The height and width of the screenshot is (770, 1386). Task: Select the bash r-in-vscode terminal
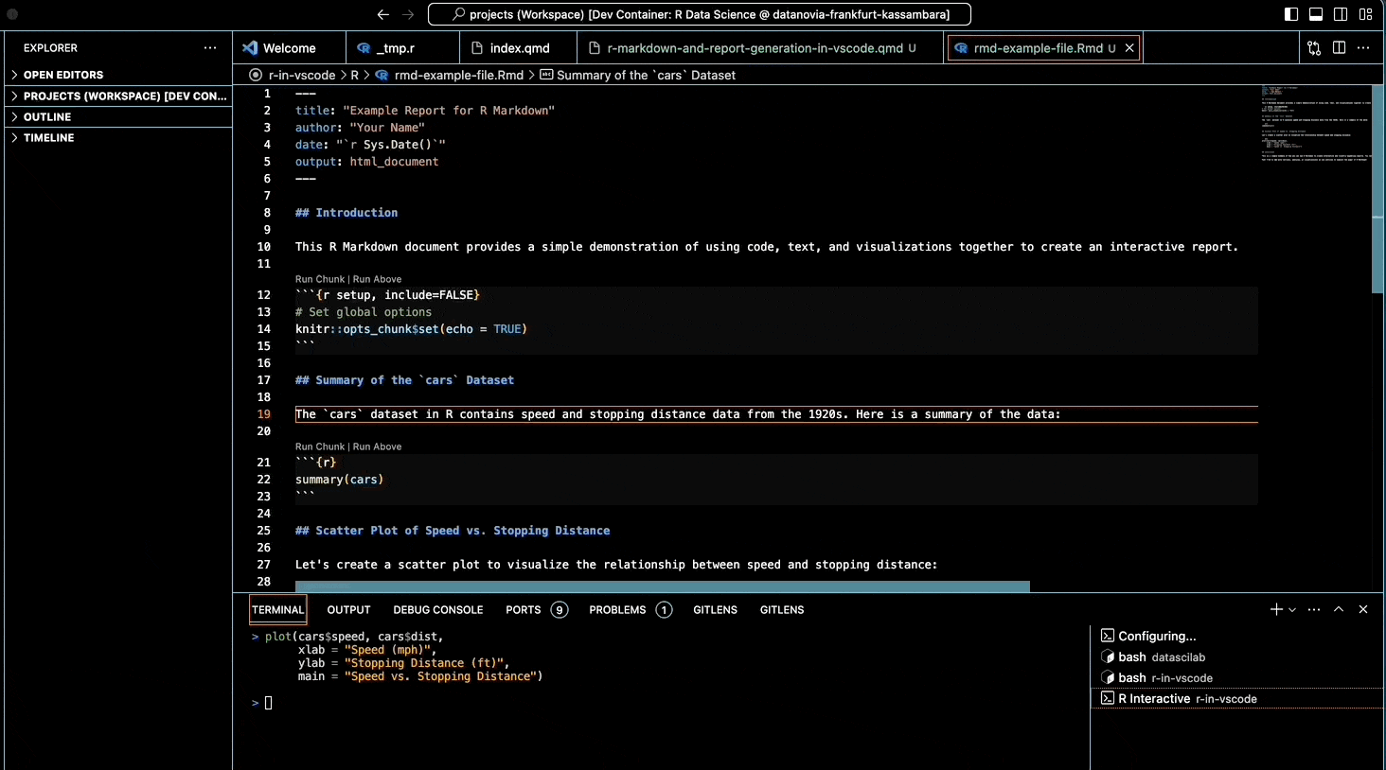(1236, 677)
